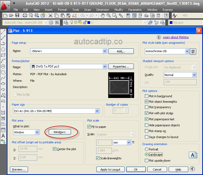
Task: Enable Plot transparency checkbox
Action: coord(146,107)
